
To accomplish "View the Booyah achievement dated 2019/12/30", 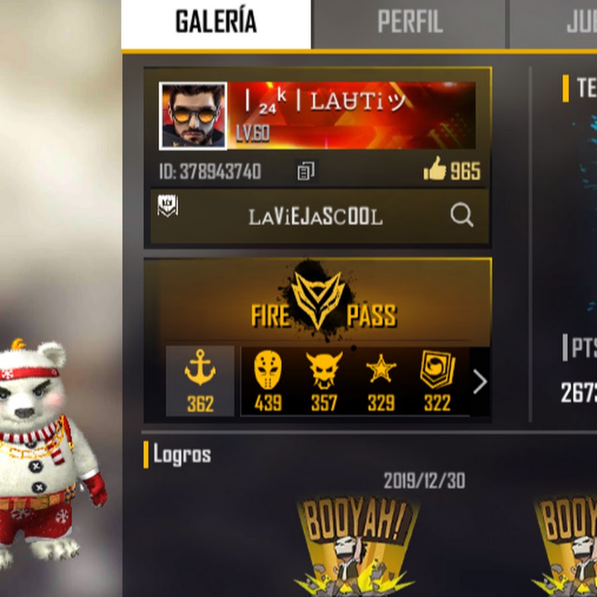I will (357, 545).
